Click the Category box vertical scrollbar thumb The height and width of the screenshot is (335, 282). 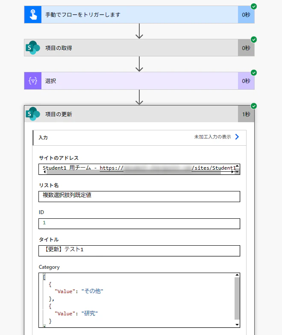coord(237,298)
